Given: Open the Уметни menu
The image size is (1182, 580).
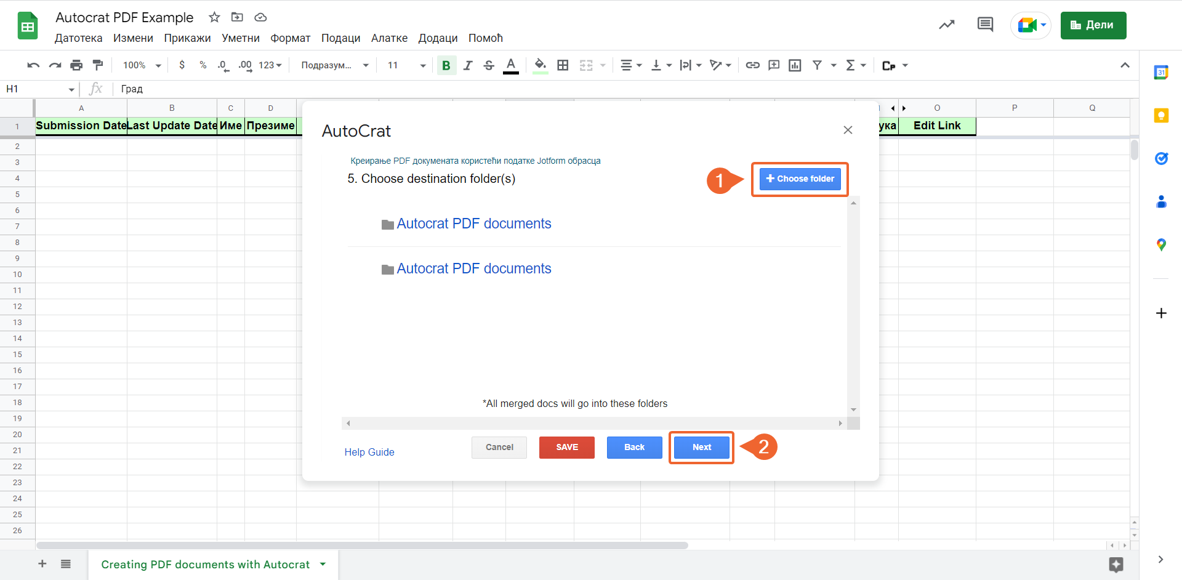Looking at the screenshot, I should (241, 38).
